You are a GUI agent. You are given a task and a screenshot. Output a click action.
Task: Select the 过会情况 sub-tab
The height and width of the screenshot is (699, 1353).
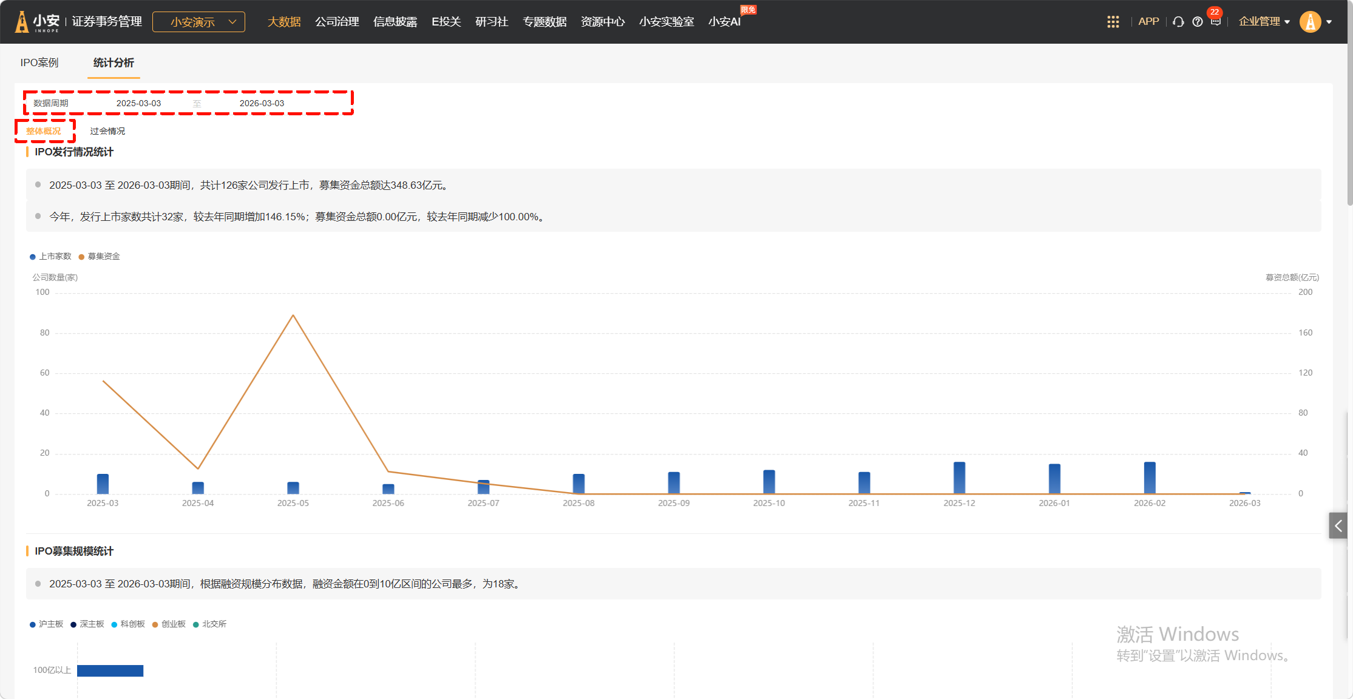pos(107,131)
